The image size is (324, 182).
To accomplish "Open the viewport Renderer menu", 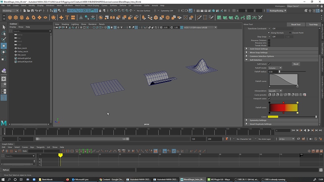I will [x=92, y=24].
